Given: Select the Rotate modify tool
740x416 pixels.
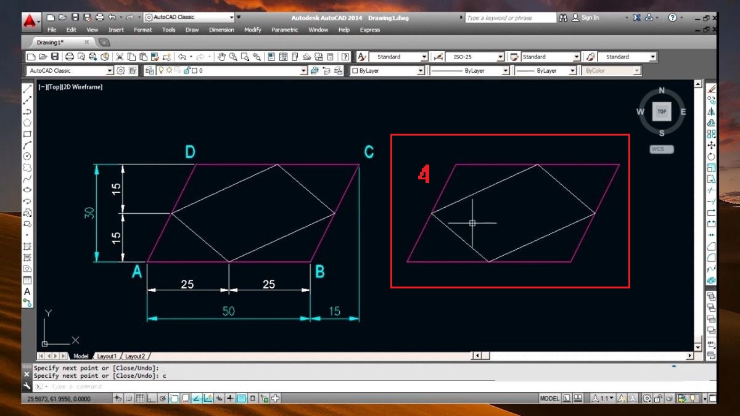Looking at the screenshot, I should (711, 157).
